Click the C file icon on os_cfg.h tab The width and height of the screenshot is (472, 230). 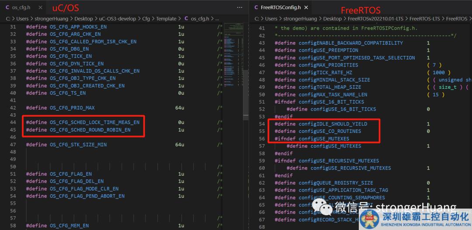[x=7, y=7]
